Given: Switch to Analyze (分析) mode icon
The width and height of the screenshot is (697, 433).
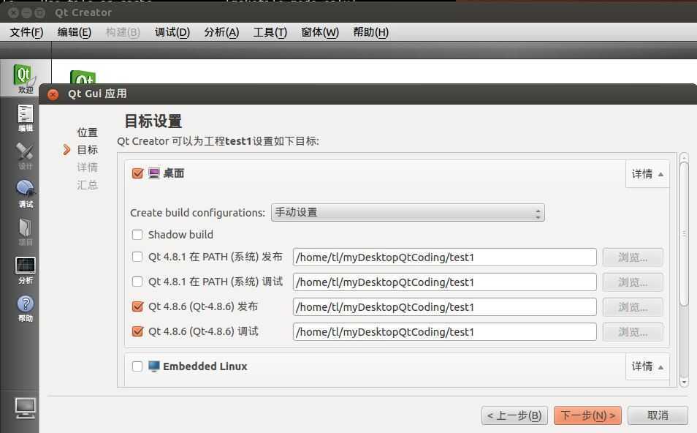Looking at the screenshot, I should pyautogui.click(x=26, y=270).
